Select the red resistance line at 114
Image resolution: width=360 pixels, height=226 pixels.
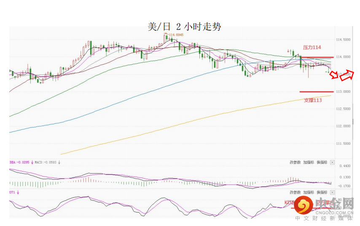tap(316, 57)
